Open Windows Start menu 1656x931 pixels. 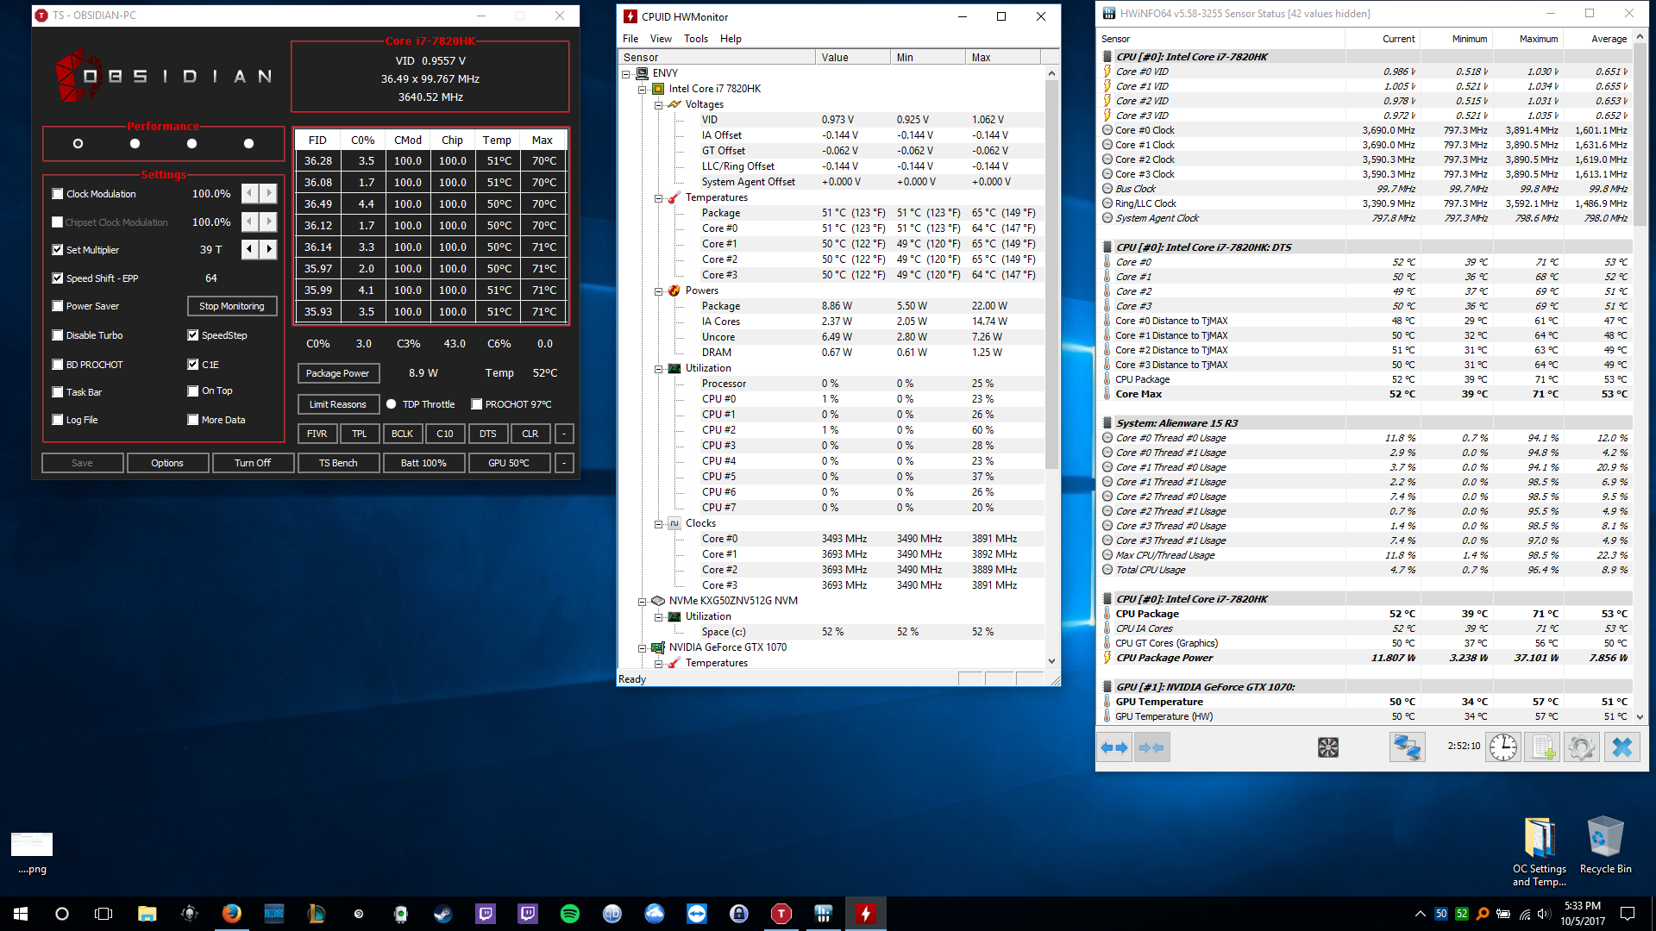click(21, 914)
